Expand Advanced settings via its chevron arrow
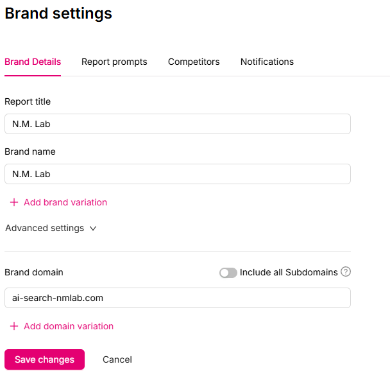 (x=93, y=229)
